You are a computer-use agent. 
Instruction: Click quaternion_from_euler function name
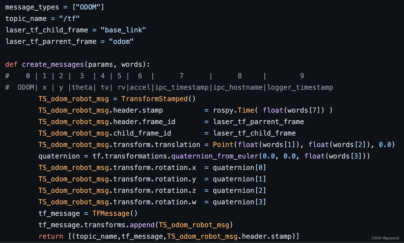tap(215, 156)
